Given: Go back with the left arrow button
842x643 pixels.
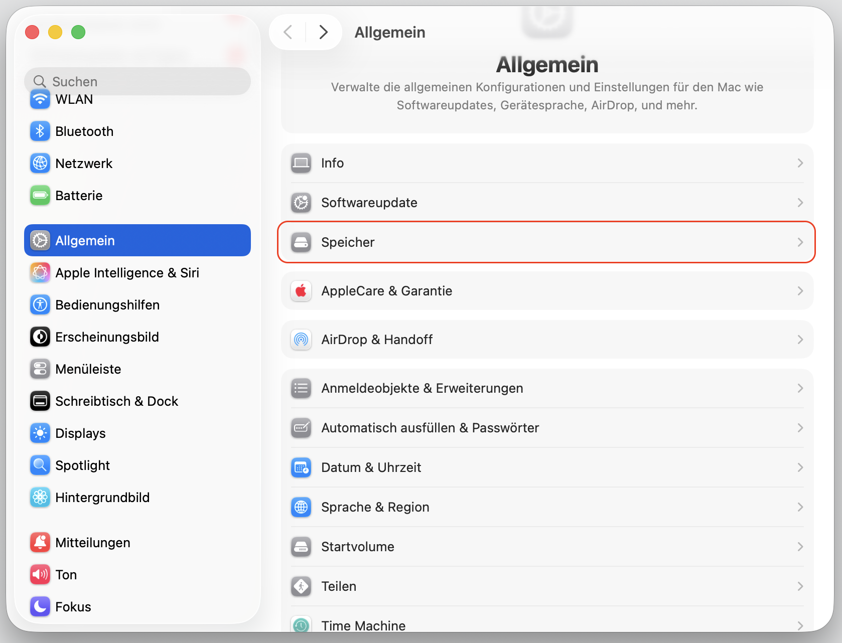Looking at the screenshot, I should (288, 32).
